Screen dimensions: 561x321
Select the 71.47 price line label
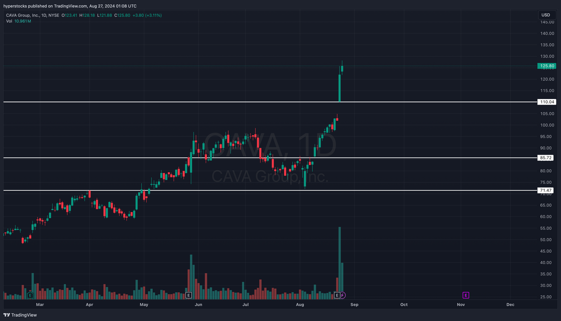coord(545,190)
